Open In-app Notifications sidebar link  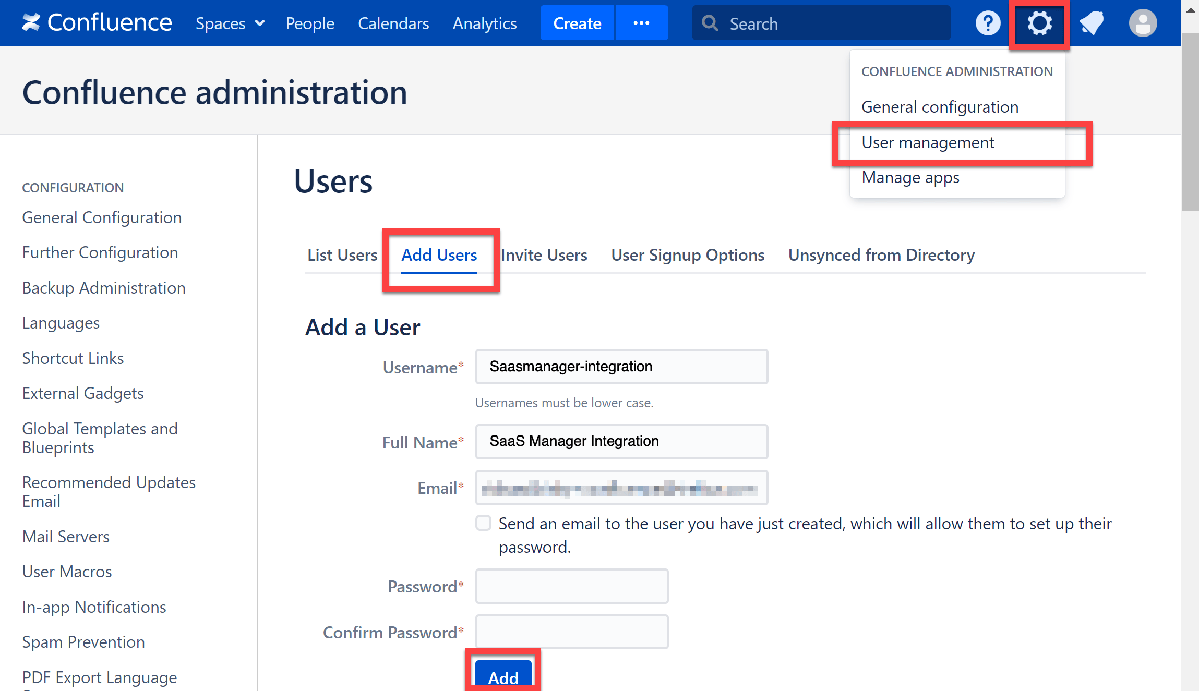tap(94, 607)
